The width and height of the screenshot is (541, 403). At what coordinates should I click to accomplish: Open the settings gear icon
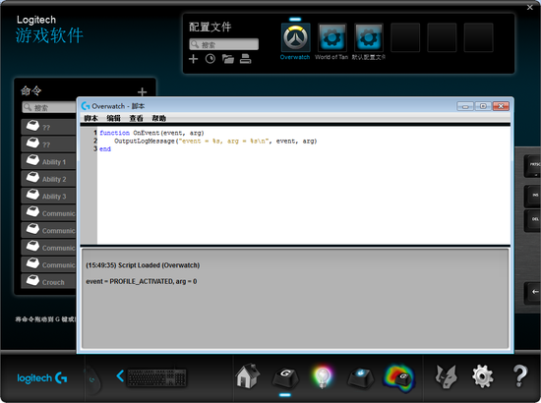[x=482, y=376]
